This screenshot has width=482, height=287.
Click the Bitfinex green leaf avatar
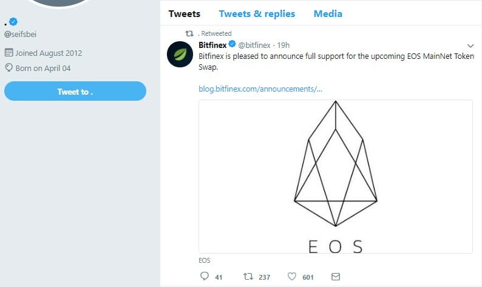(x=180, y=54)
